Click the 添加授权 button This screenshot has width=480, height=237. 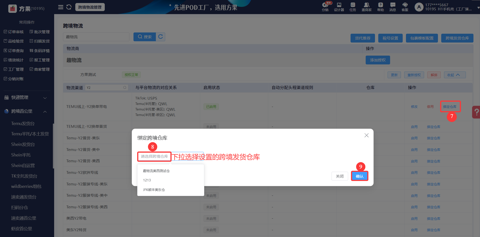(x=378, y=60)
